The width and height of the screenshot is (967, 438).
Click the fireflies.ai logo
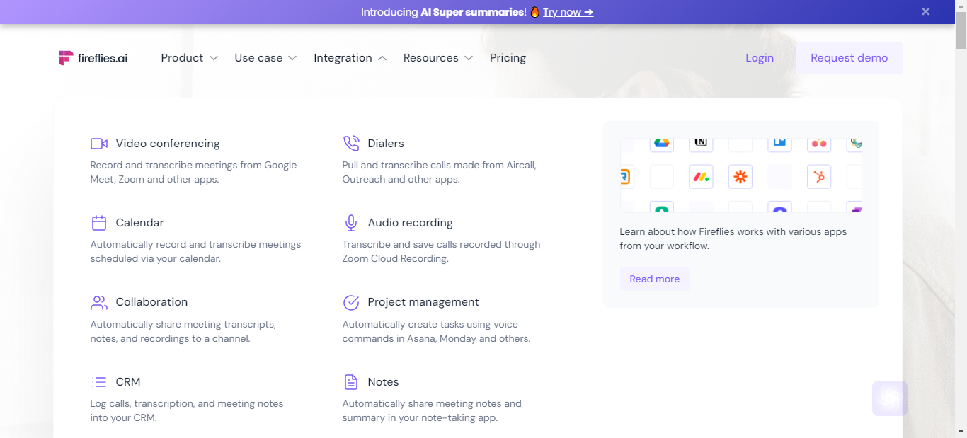point(93,58)
